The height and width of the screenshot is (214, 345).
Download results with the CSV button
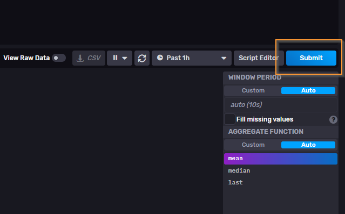tap(89, 58)
